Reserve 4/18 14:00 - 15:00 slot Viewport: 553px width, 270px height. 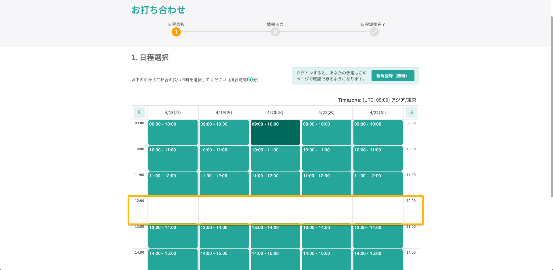coord(173,260)
